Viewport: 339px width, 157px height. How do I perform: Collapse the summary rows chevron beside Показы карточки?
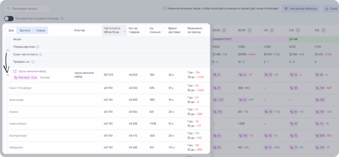pos(8,50)
